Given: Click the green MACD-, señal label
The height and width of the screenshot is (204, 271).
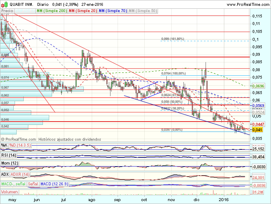Looking at the screenshot, I should click(x=13, y=184).
